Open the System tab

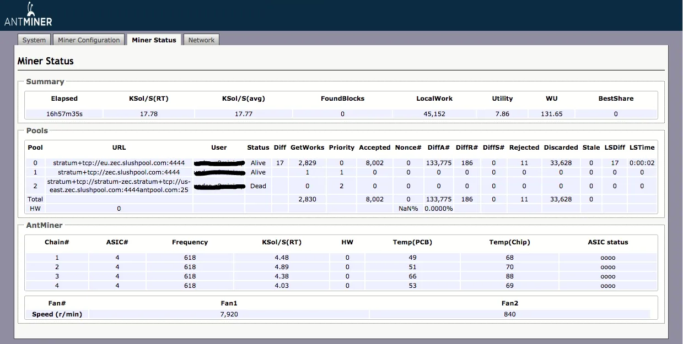[34, 40]
